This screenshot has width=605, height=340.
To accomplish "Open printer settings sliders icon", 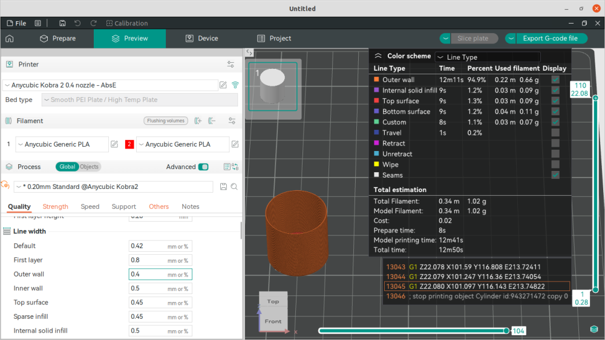I will [x=231, y=64].
